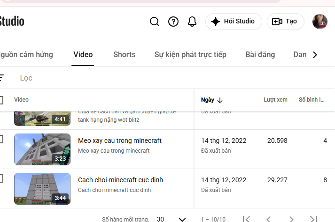Open the search magnifier icon
This screenshot has height=222, width=335.
(155, 22)
